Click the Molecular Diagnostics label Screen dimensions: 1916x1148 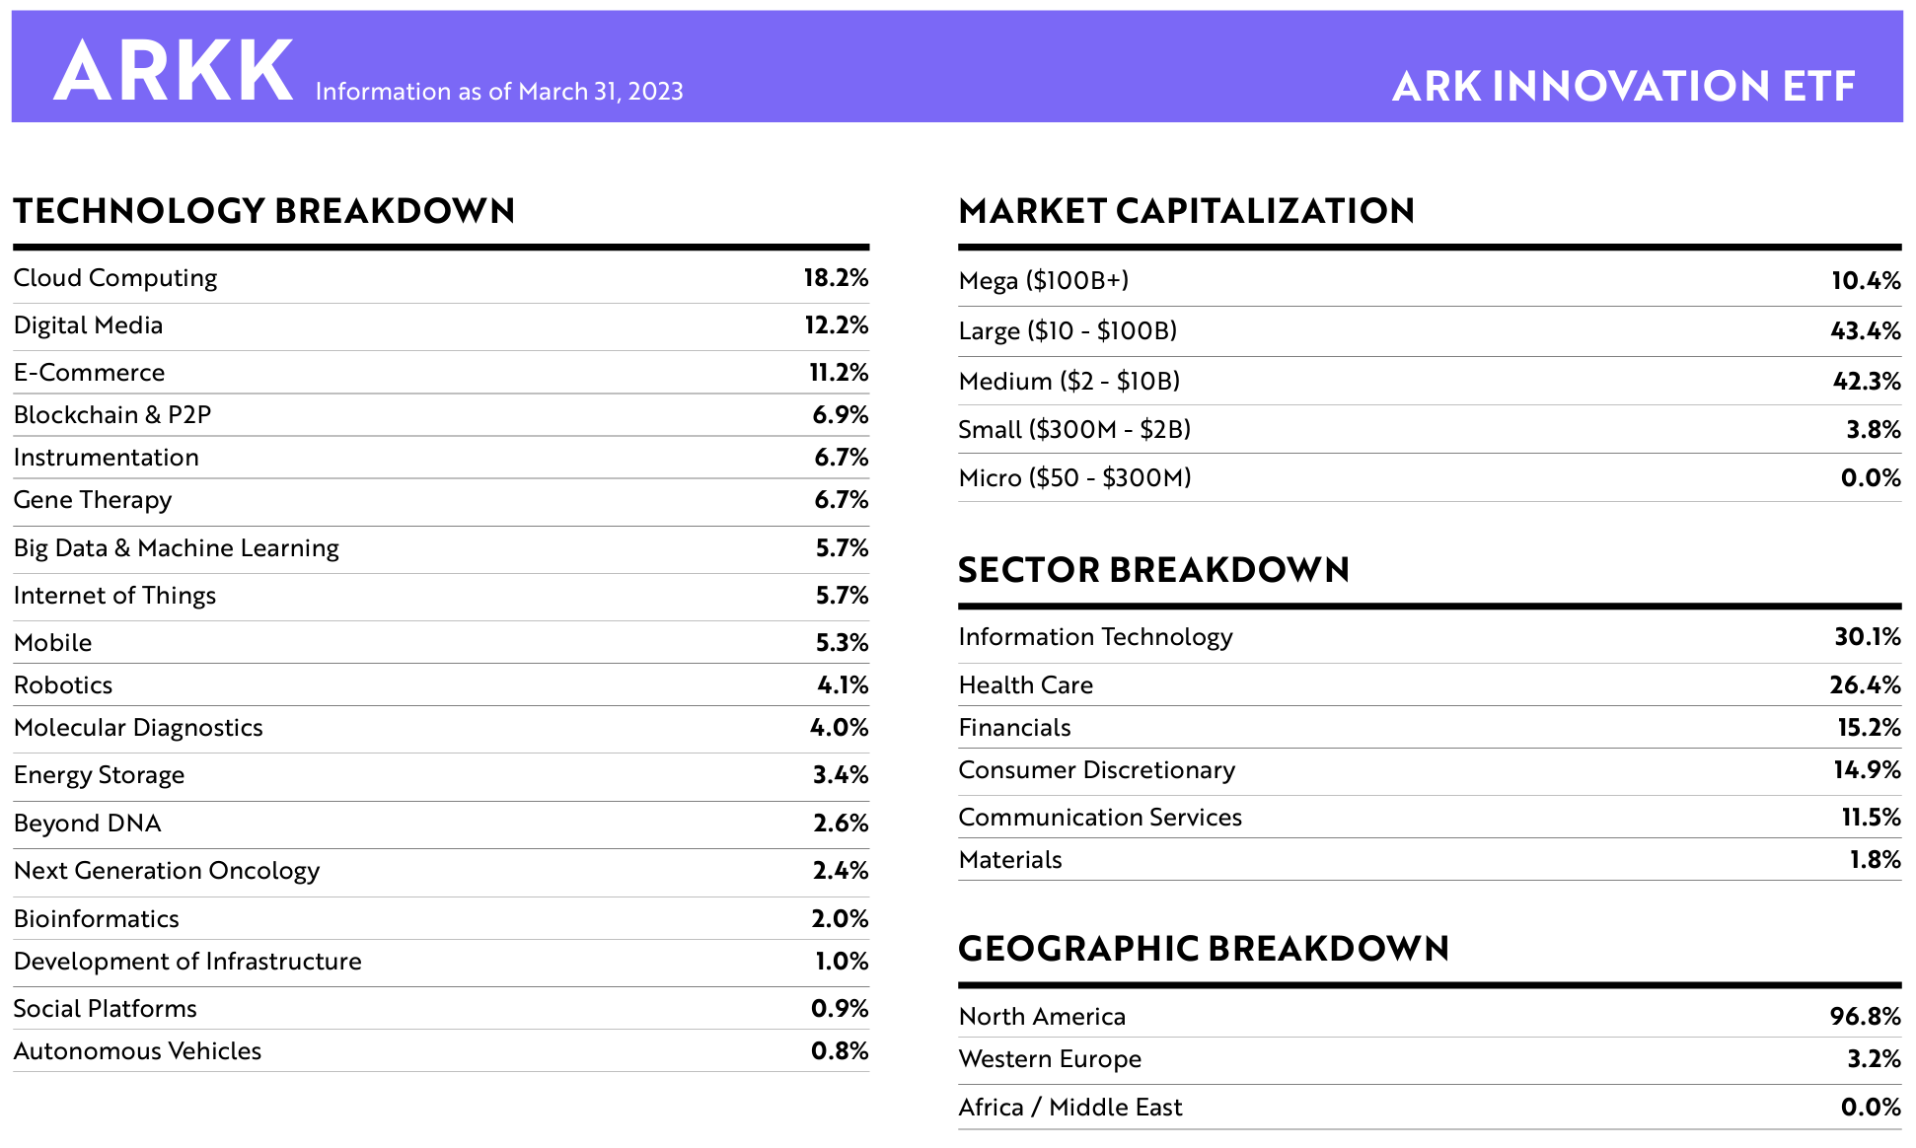click(x=138, y=728)
